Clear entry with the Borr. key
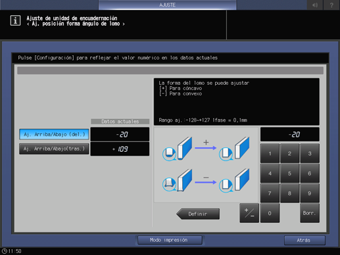 (310, 213)
